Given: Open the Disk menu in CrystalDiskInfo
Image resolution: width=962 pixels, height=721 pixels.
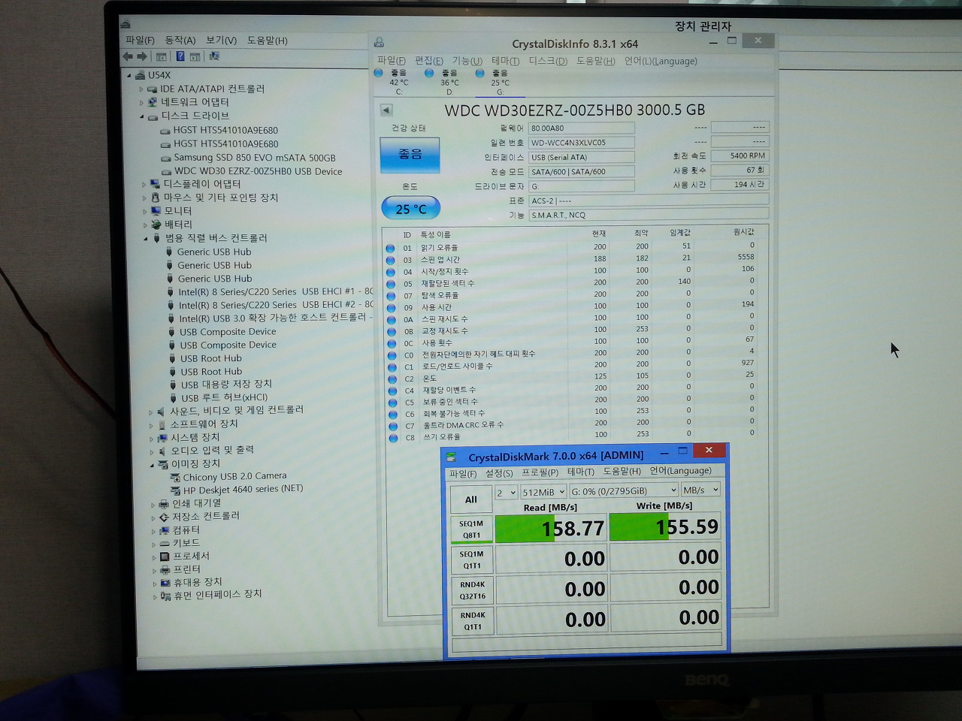Looking at the screenshot, I should (548, 61).
